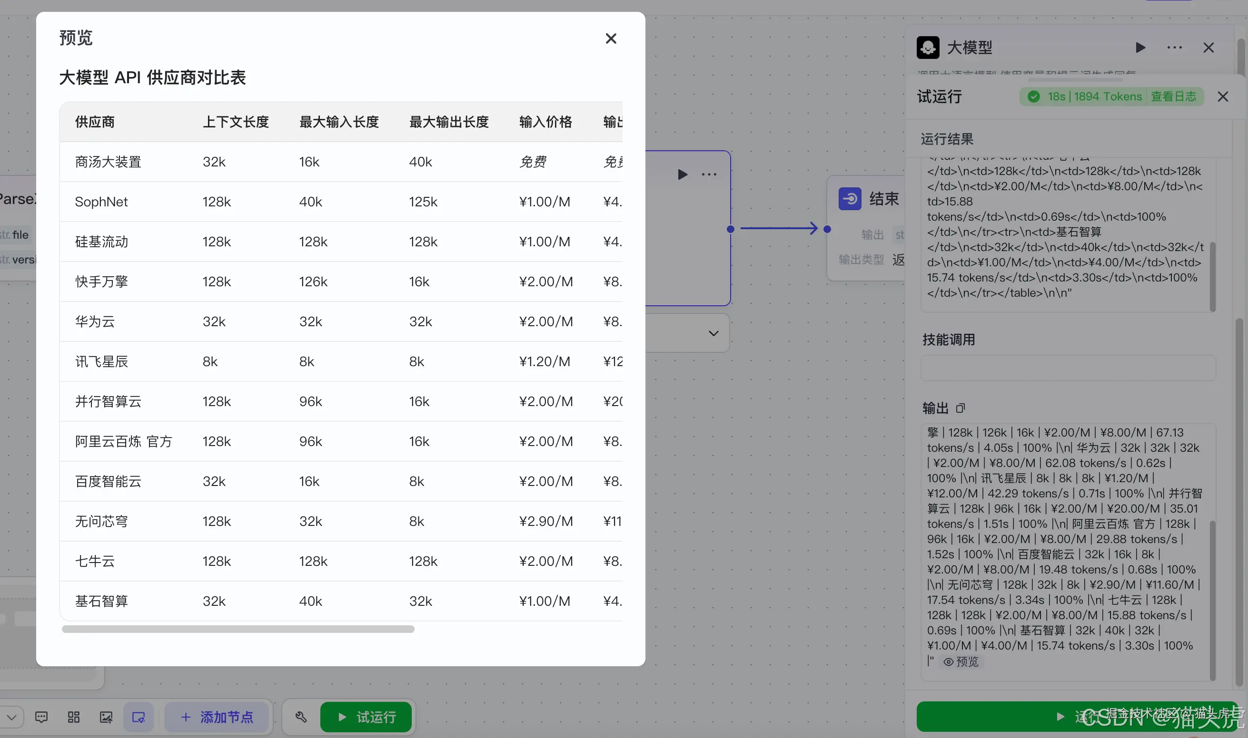This screenshot has height=738, width=1248.
Task: Click the wrench debug icon beside 试运行
Action: [x=301, y=717]
